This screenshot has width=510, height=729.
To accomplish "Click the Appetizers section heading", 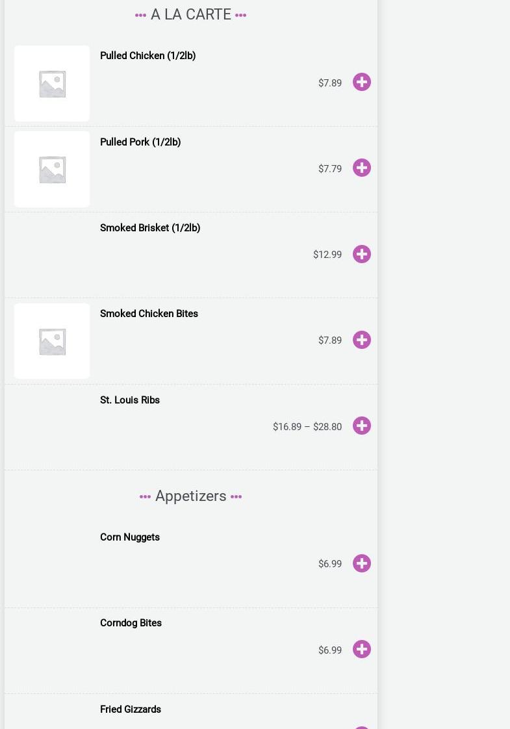I will pyautogui.click(x=191, y=496).
